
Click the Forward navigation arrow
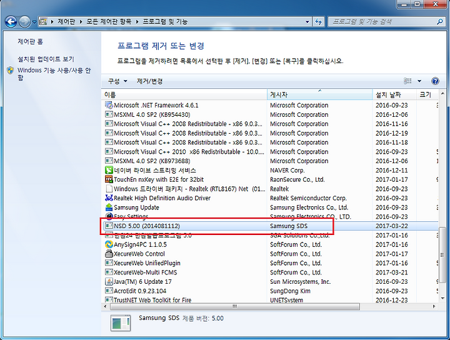pos(24,22)
